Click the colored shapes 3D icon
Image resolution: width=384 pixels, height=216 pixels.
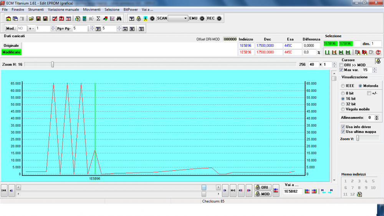105,18
